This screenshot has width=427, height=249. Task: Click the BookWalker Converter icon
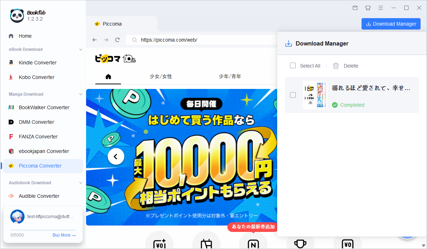coord(11,107)
